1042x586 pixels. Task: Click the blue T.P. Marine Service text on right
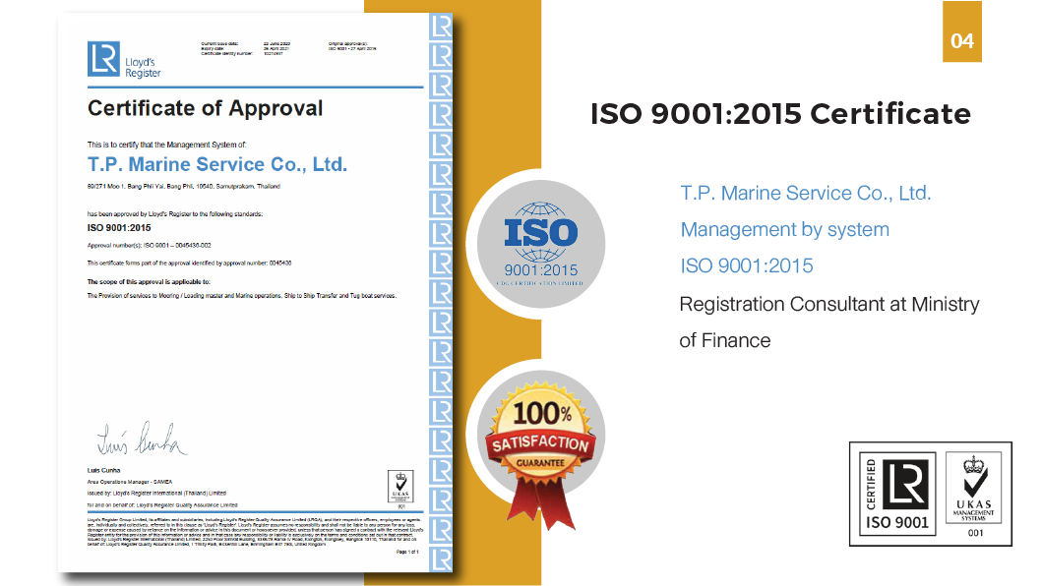click(805, 193)
